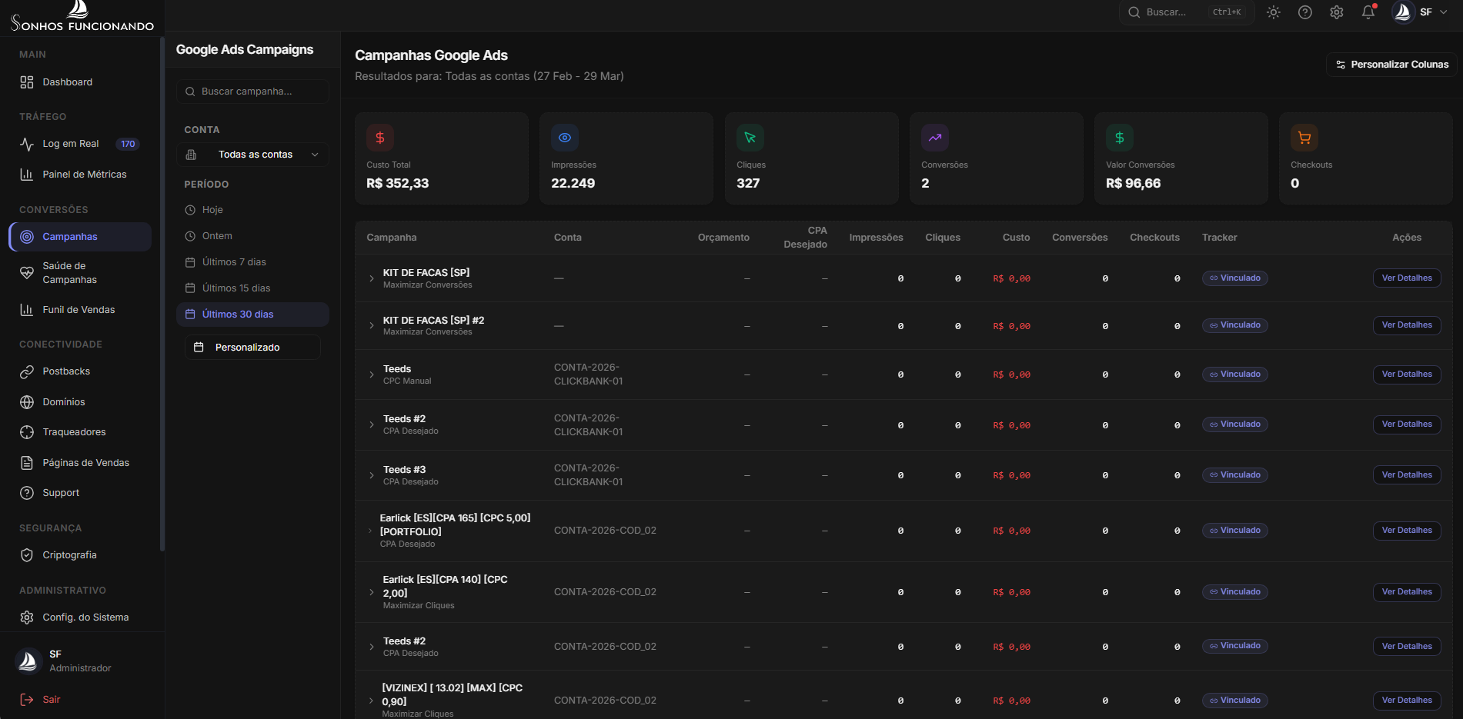Expand the Earlick [CPA 140] row
This screenshot has width=1463, height=719.
point(372,592)
